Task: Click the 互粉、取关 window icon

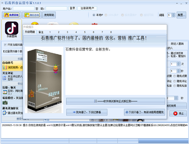Action: click(5, 92)
